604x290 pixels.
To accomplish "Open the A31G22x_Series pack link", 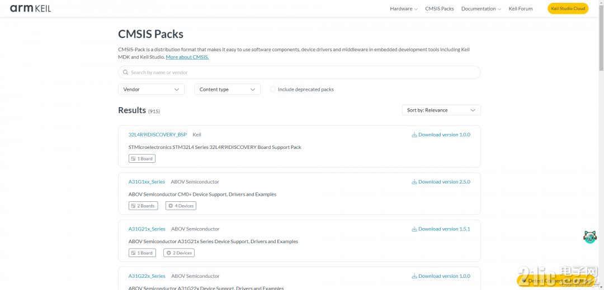I will (x=147, y=276).
